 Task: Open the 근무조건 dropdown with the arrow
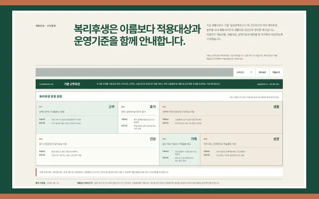point(244,72)
